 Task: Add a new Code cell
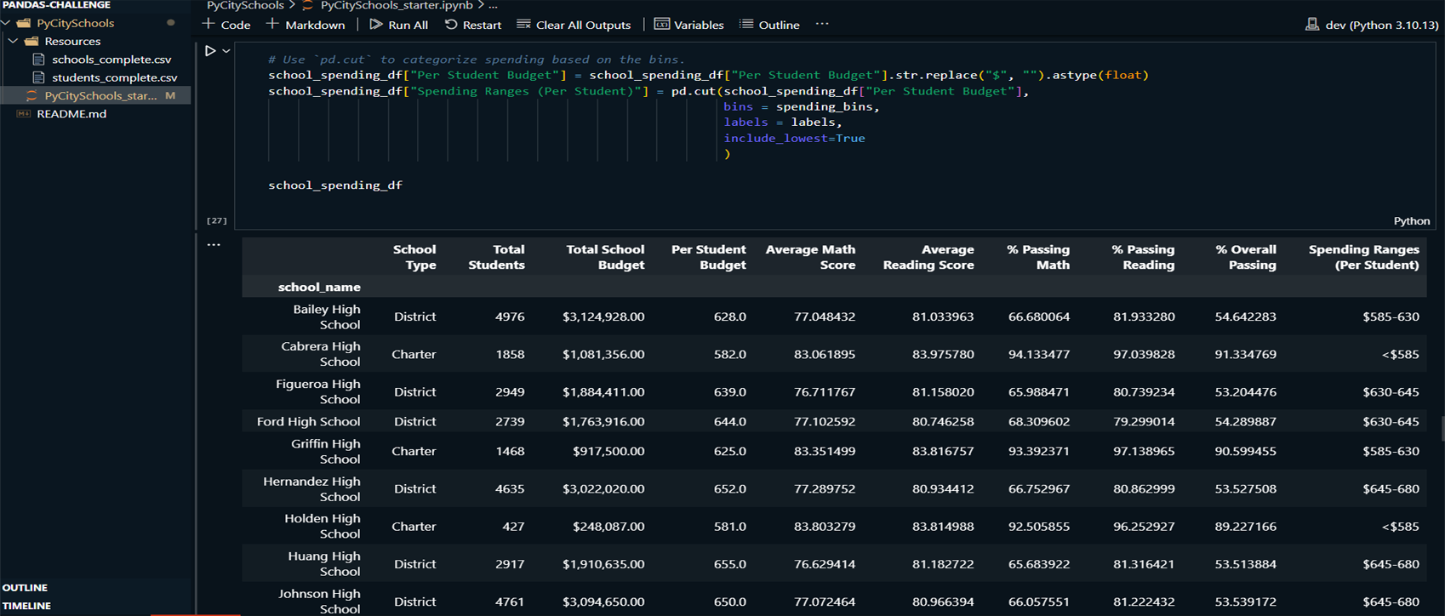point(226,25)
